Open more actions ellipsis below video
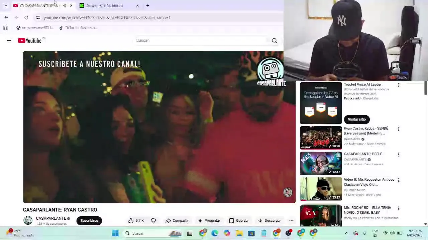 tap(291, 221)
